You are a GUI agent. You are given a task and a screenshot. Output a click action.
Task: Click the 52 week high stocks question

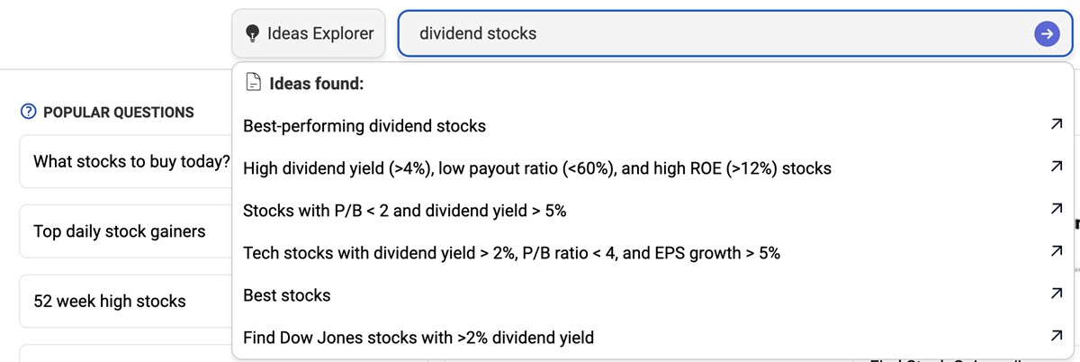coord(110,301)
